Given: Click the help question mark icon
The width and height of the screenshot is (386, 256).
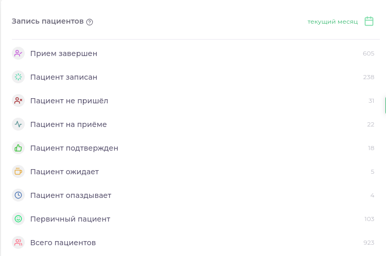Looking at the screenshot, I should (x=90, y=22).
